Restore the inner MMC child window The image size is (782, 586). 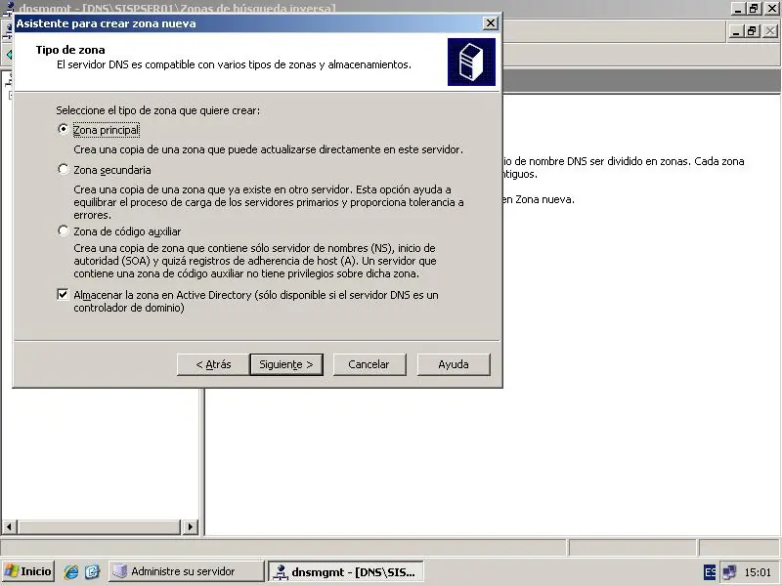click(x=752, y=31)
